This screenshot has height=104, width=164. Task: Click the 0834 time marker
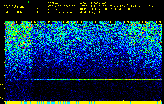(x=65, y=22)
